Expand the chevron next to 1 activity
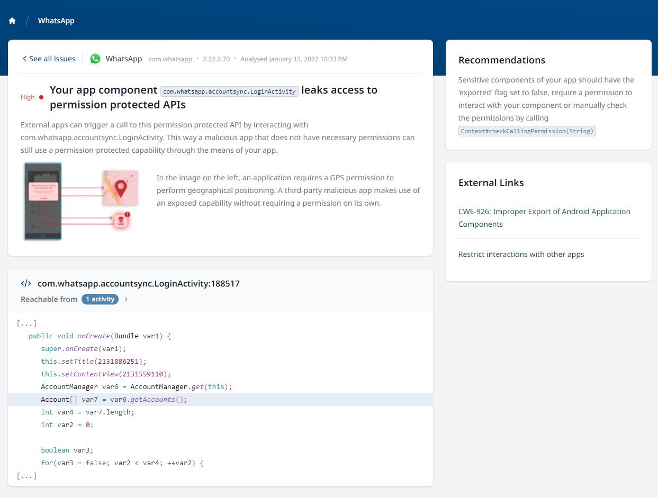 pos(126,299)
